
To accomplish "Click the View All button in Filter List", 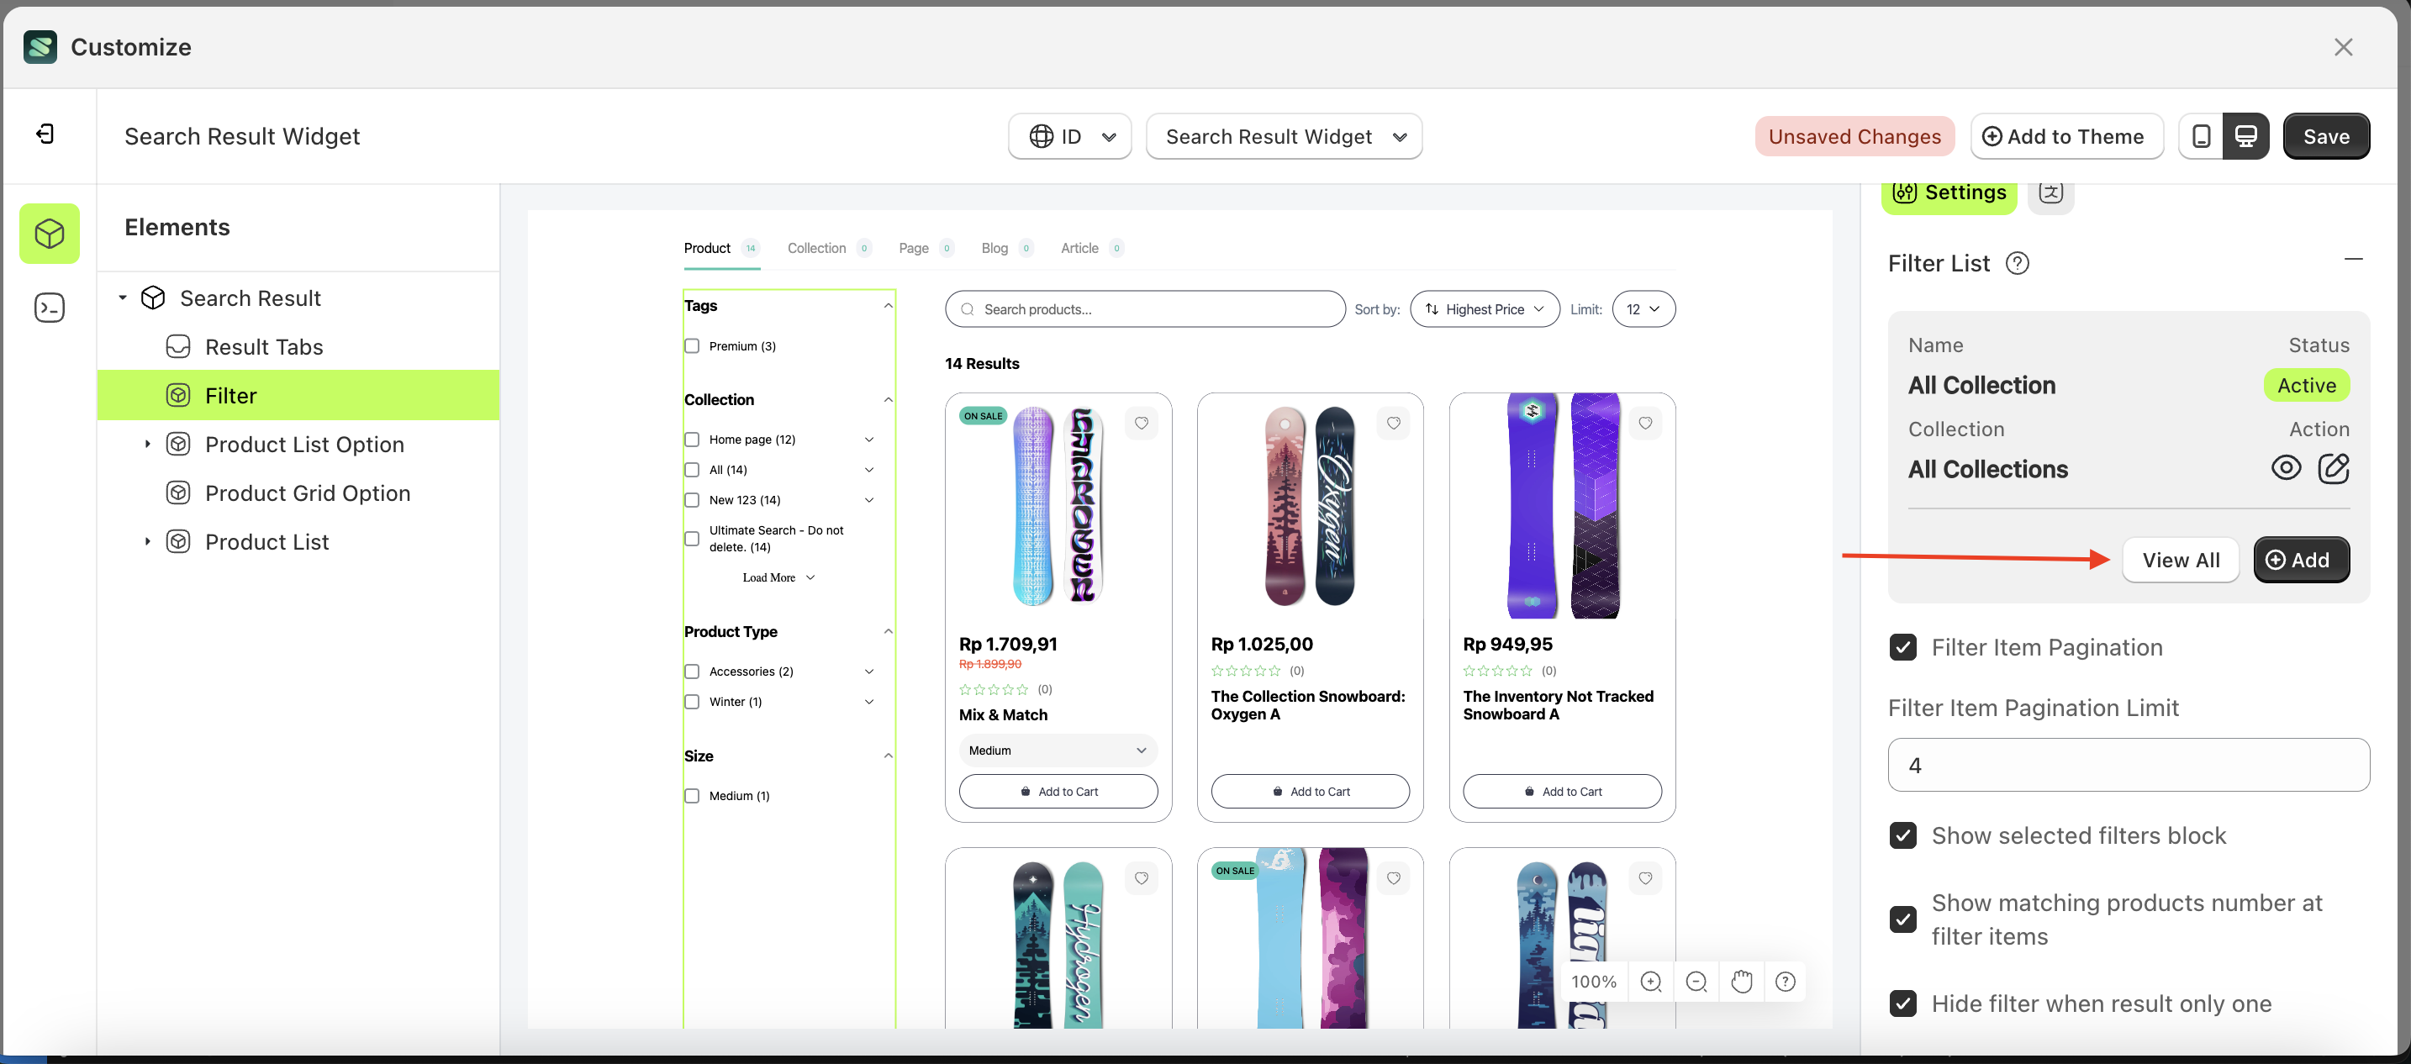I will pyautogui.click(x=2181, y=560).
